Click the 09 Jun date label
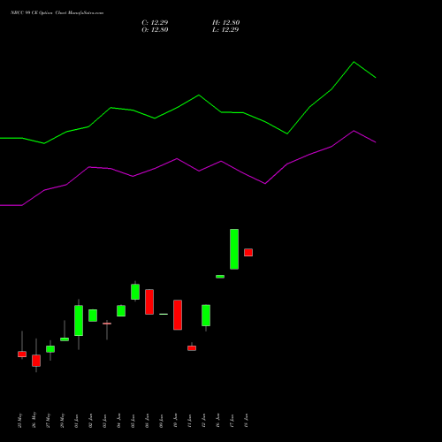The width and height of the screenshot is (442, 442). point(161,421)
